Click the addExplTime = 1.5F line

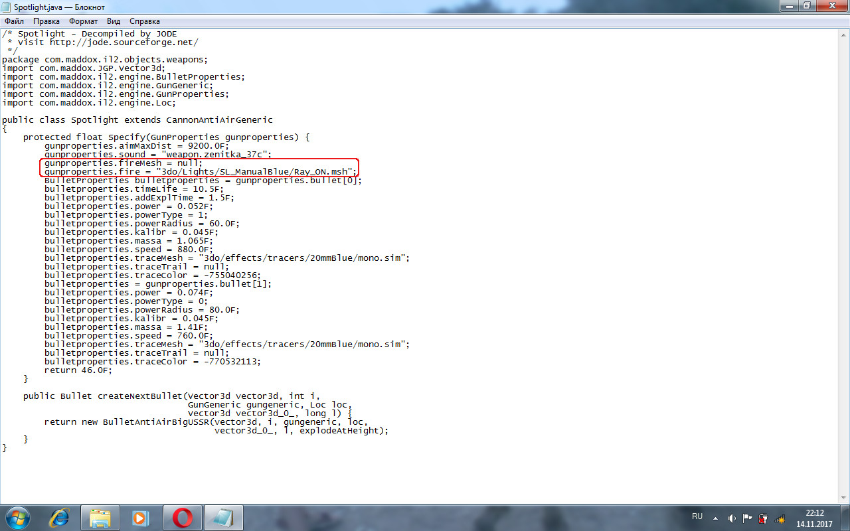coord(139,198)
